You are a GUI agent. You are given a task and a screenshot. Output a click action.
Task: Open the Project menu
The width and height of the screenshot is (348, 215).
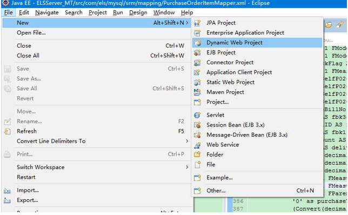pos(98,12)
